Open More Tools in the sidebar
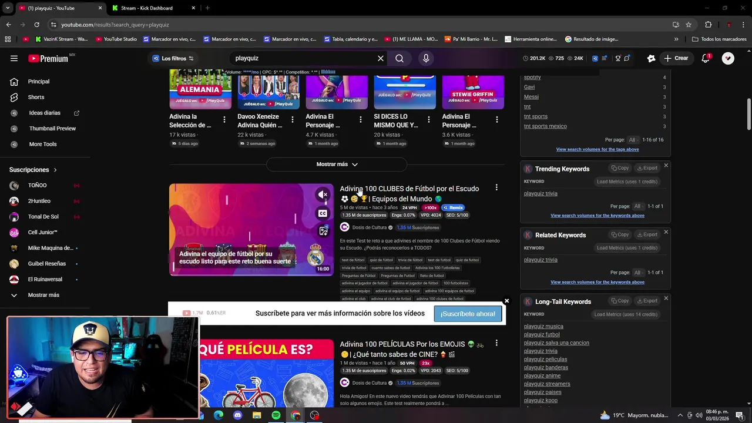The height and width of the screenshot is (423, 752). (x=43, y=144)
